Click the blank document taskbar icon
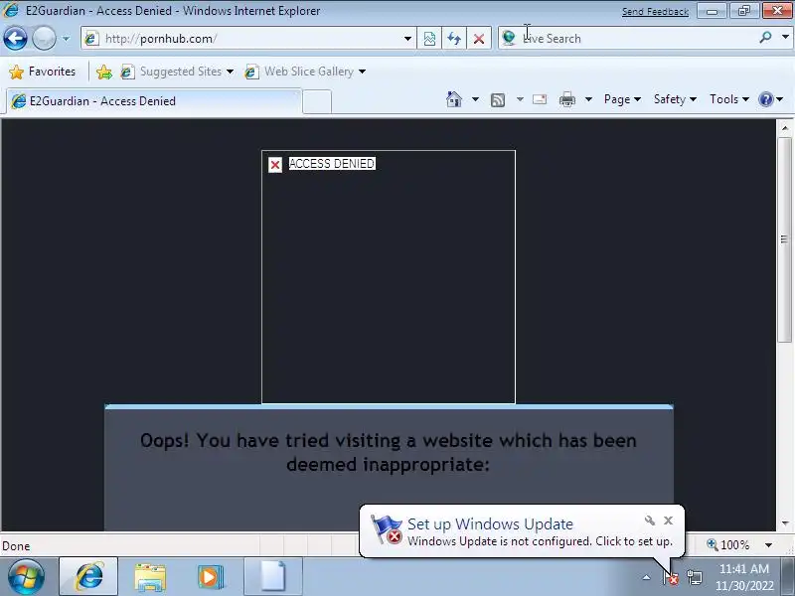This screenshot has height=596, width=795. click(x=273, y=577)
